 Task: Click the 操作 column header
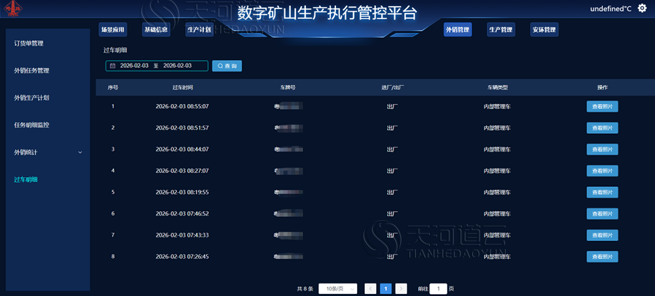pos(602,88)
